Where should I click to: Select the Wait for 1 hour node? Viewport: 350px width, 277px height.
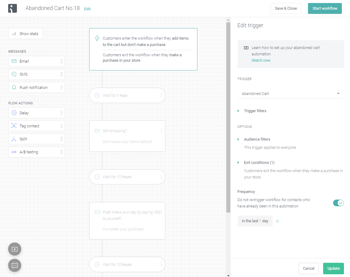pyautogui.click(x=127, y=95)
